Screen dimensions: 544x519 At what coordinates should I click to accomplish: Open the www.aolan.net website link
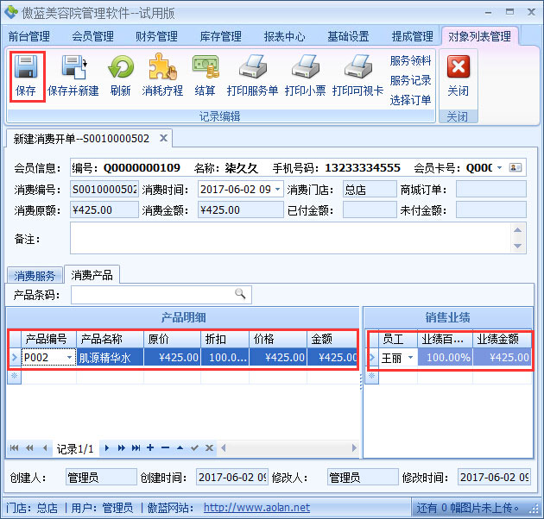click(x=256, y=508)
